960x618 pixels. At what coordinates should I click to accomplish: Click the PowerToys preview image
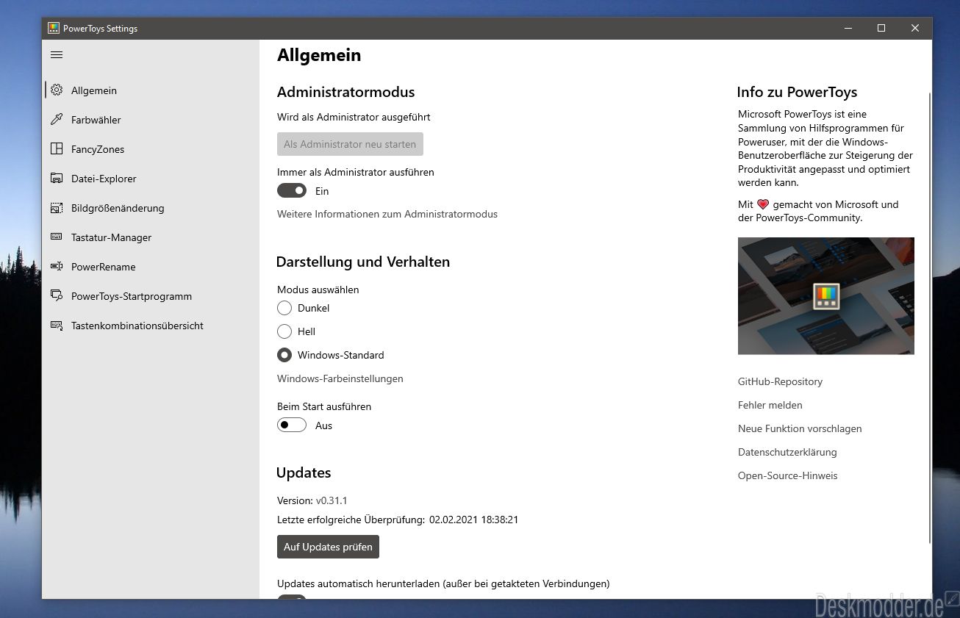pyautogui.click(x=826, y=295)
